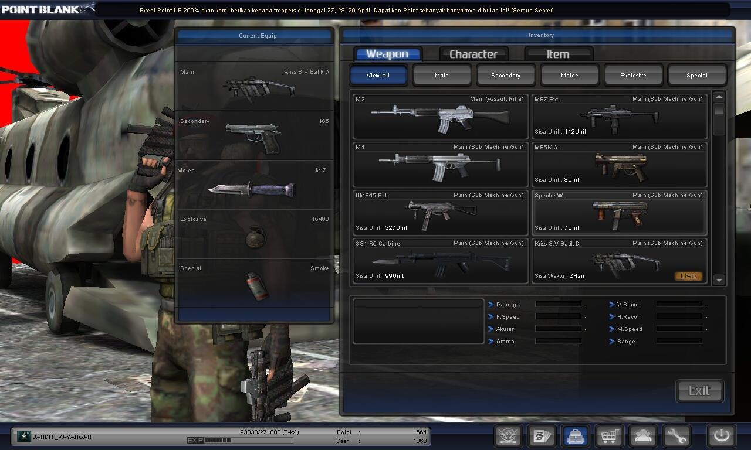Click the Point value 1661

tap(420, 432)
